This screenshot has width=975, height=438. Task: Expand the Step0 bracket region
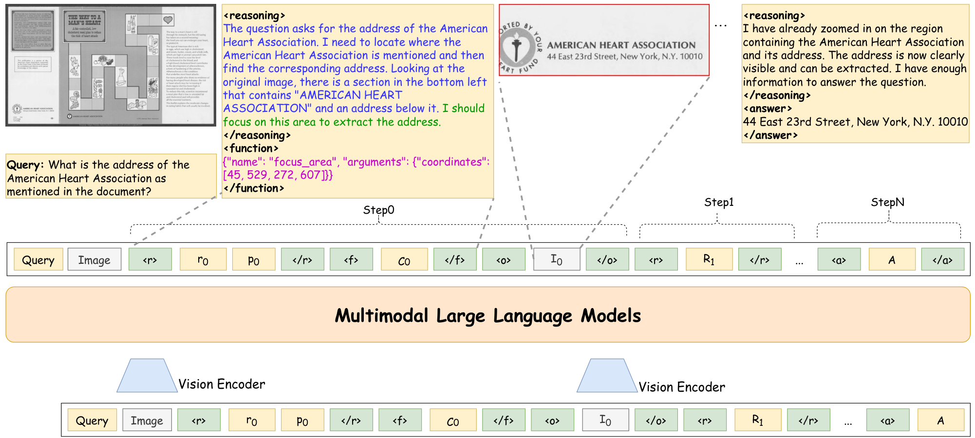(379, 225)
